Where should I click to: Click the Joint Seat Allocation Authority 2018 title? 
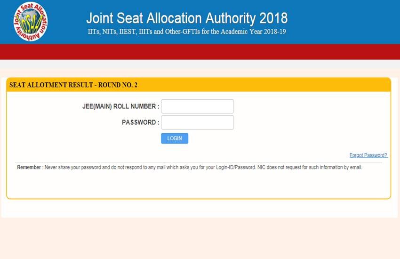(186, 18)
